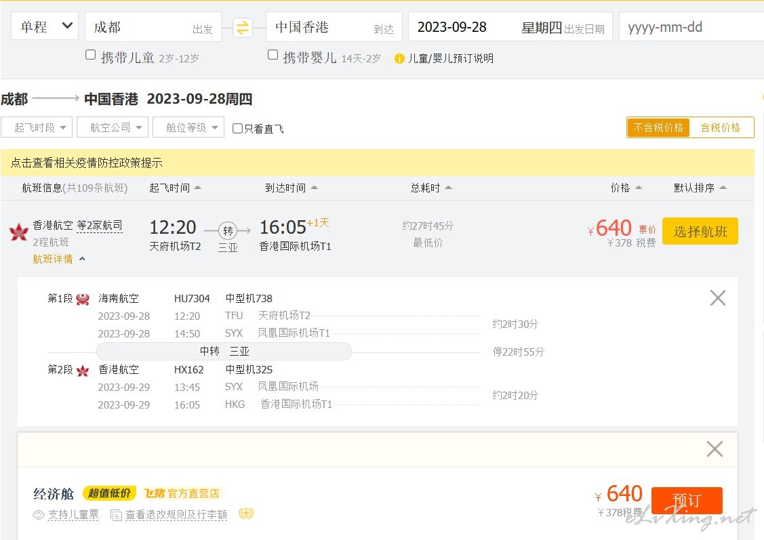Tick the 携带婴儿 checkbox
Screen dimensions: 764x540
point(273,54)
